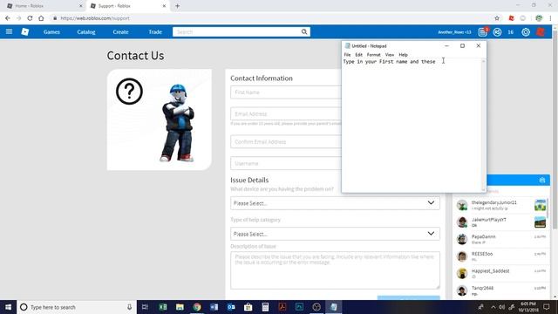Click the red icon at navbar right end
This screenshot has height=314, width=558.
[x=541, y=32]
